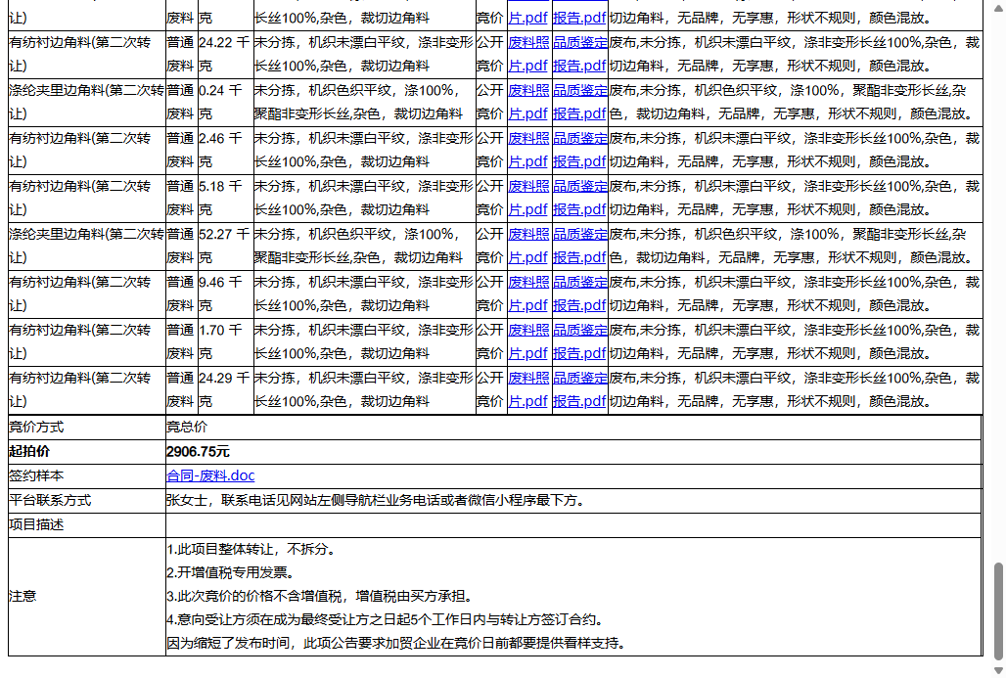This screenshot has height=678, width=1006.
Task: Open 废料照片.pdf for the 2.46千克 row
Action: point(527,150)
